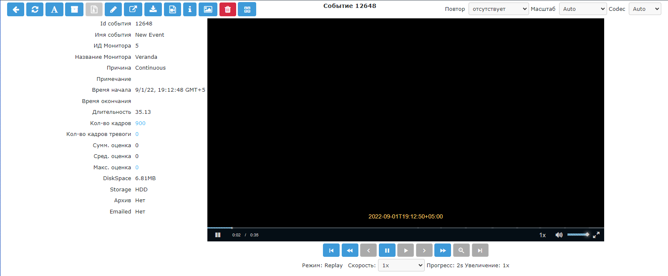Show event stats with the info icon
The image size is (668, 276).
pyautogui.click(x=190, y=9)
